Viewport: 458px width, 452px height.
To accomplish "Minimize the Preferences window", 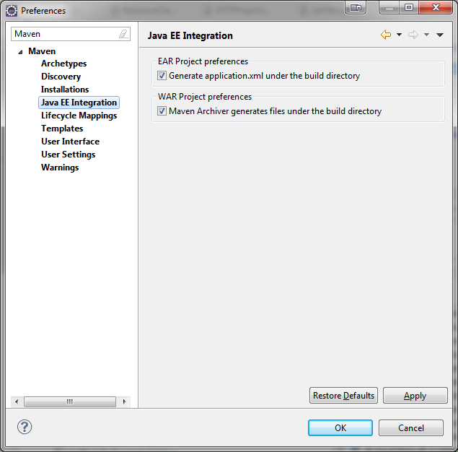I will pos(389,7).
